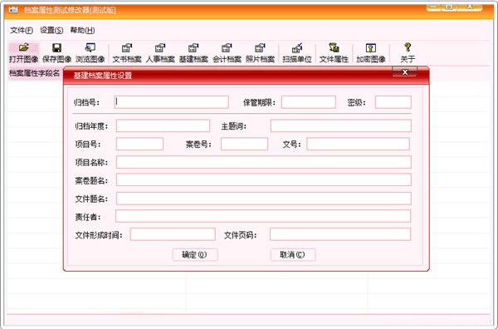The image size is (498, 329).
Task: Click the 文件页码 input field
Action: [340, 234]
